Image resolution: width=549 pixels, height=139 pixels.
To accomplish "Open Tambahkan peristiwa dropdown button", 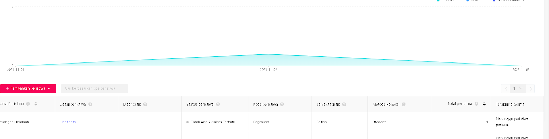I will point(28,88).
